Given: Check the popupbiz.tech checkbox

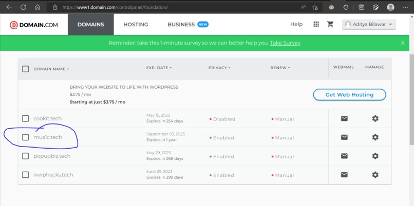Looking at the screenshot, I should coord(25,156).
